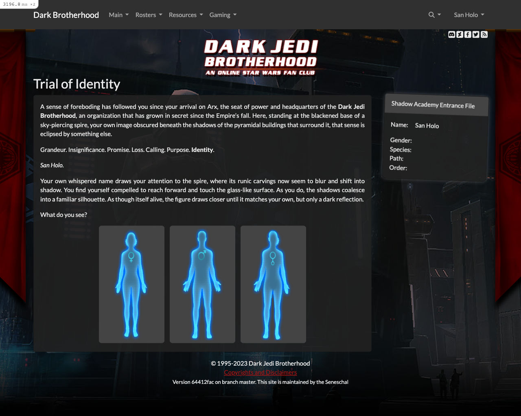Open Copyrights and Disclaimers link
The image size is (521, 416).
click(x=260, y=373)
